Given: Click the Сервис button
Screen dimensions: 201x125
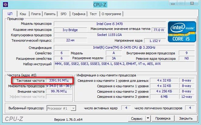Looking at the screenshot, I should pyautogui.click(x=137, y=118).
